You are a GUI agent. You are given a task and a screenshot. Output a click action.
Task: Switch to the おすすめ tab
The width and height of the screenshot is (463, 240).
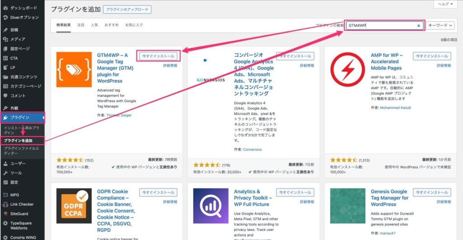click(x=111, y=25)
